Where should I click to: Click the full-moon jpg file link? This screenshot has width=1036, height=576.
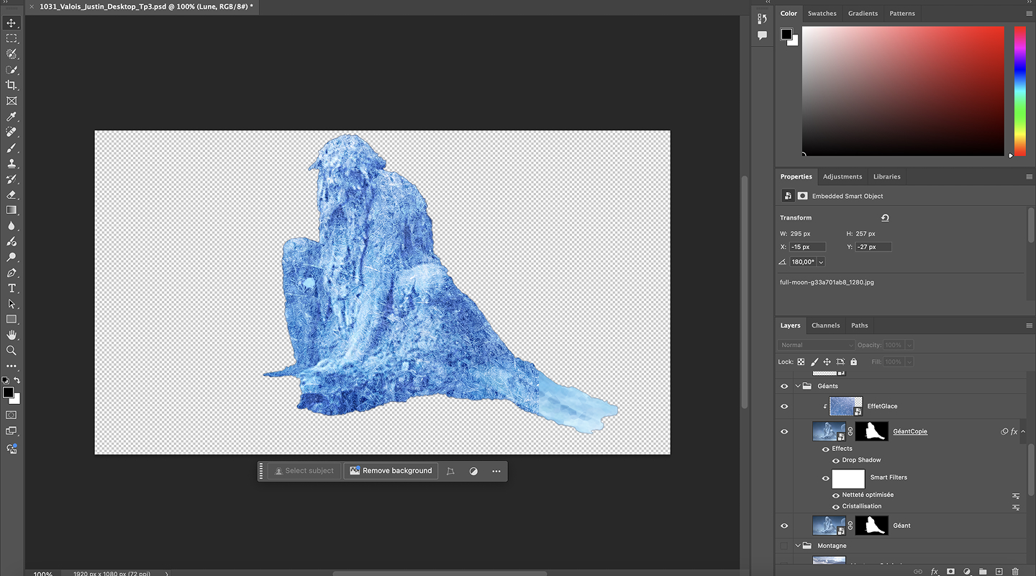tap(827, 282)
